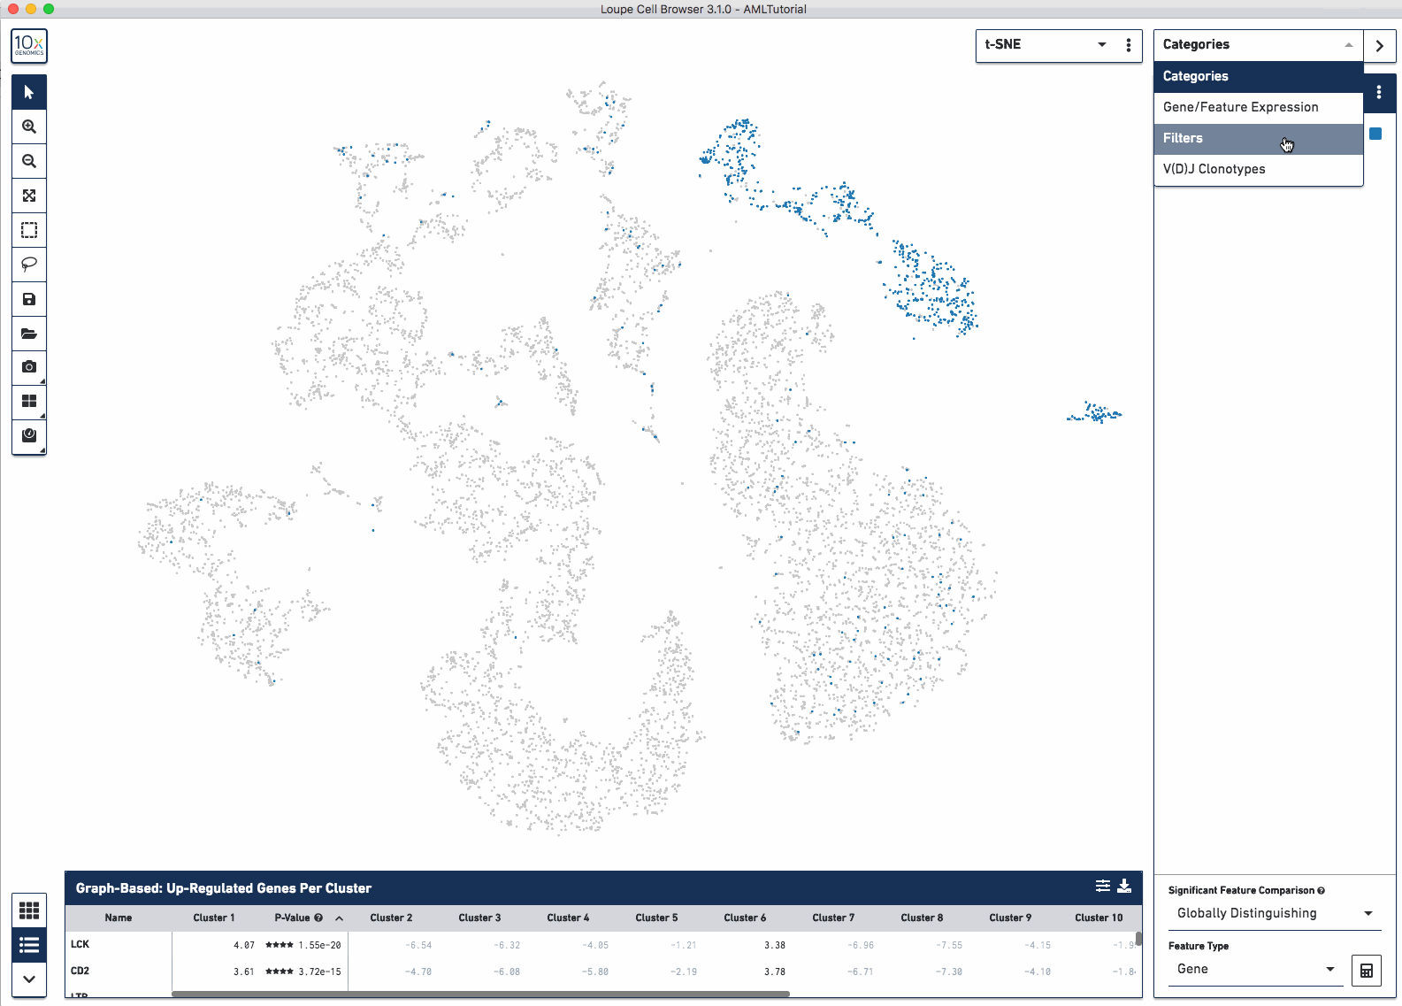Open a file with the folder icon
This screenshot has height=1006, width=1402.
coord(29,334)
